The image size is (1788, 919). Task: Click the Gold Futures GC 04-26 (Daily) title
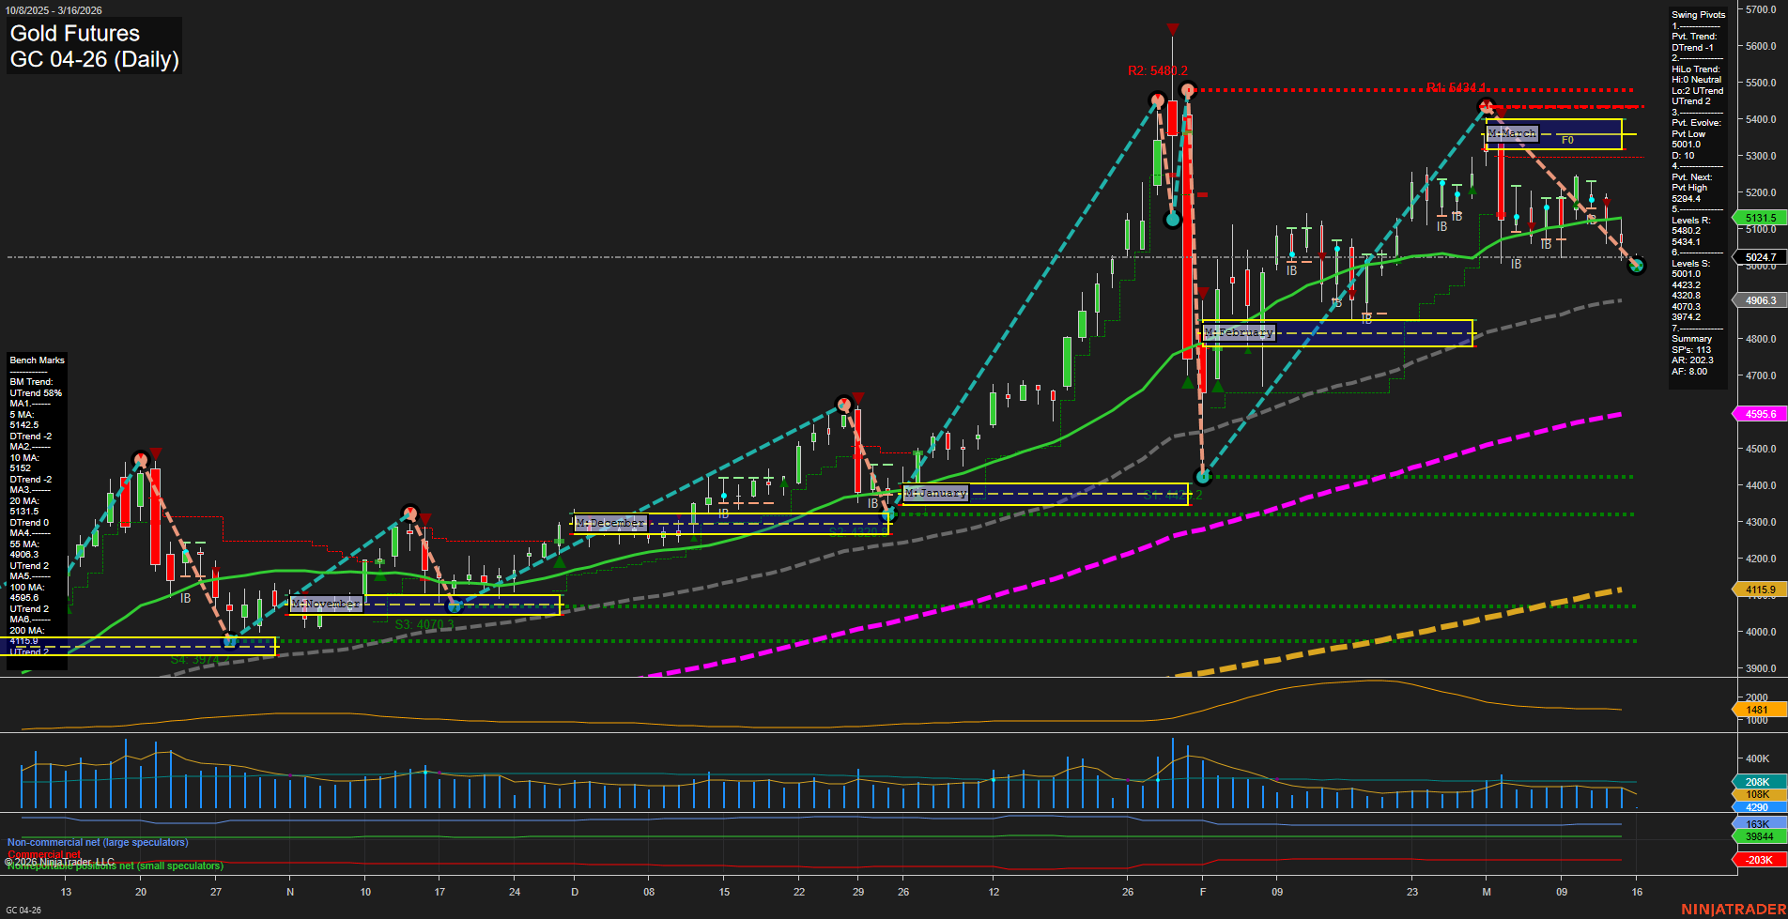[92, 45]
